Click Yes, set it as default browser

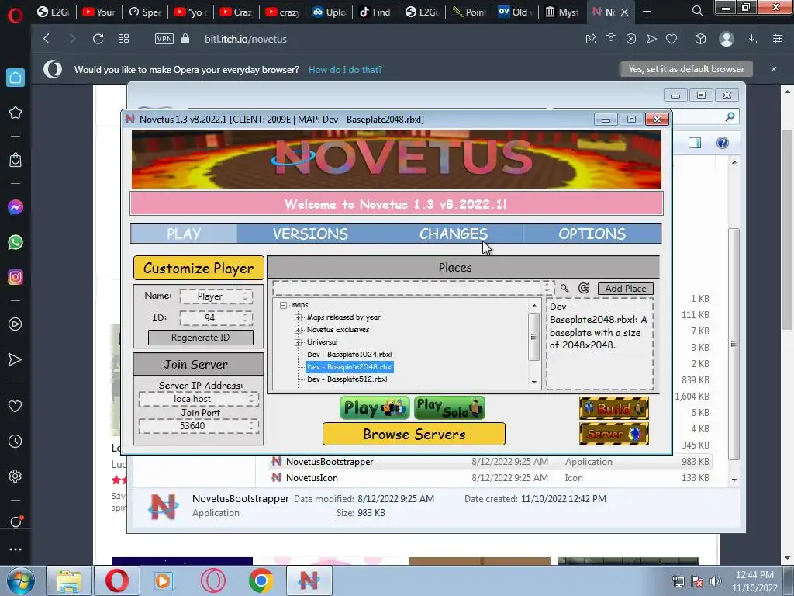686,69
